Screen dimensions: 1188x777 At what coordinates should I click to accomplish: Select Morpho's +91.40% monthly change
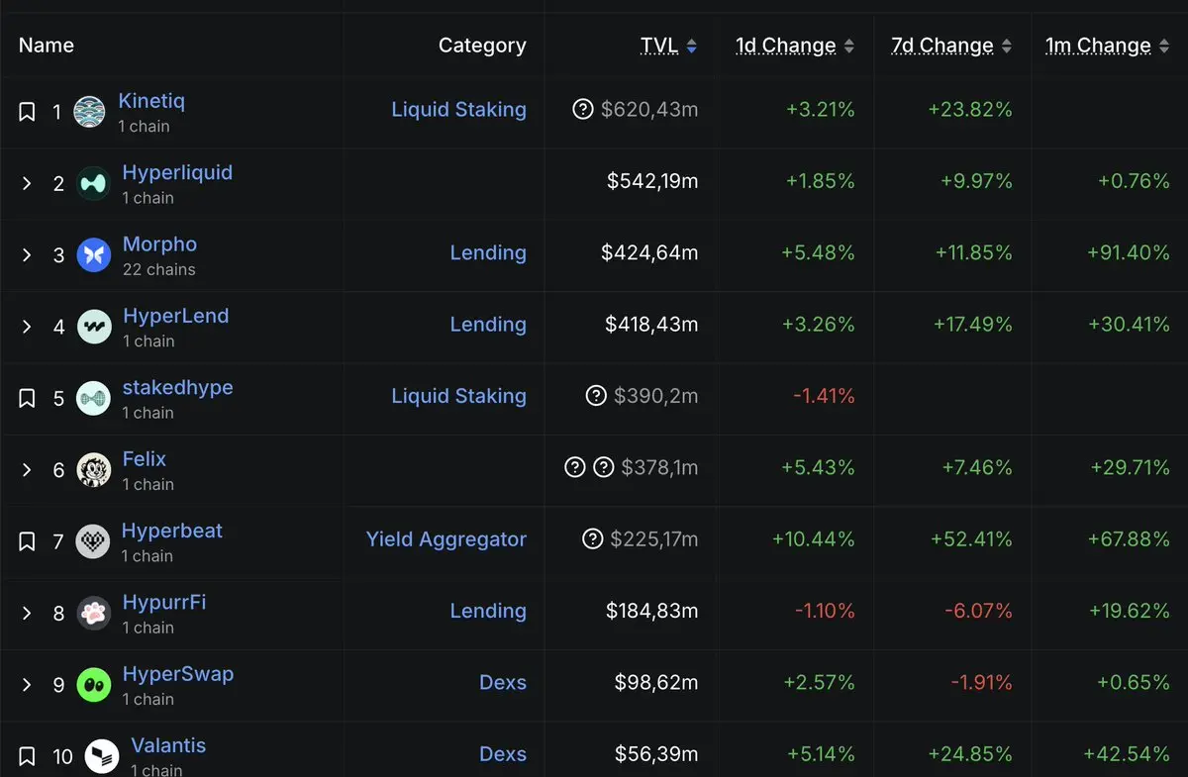[1128, 252]
